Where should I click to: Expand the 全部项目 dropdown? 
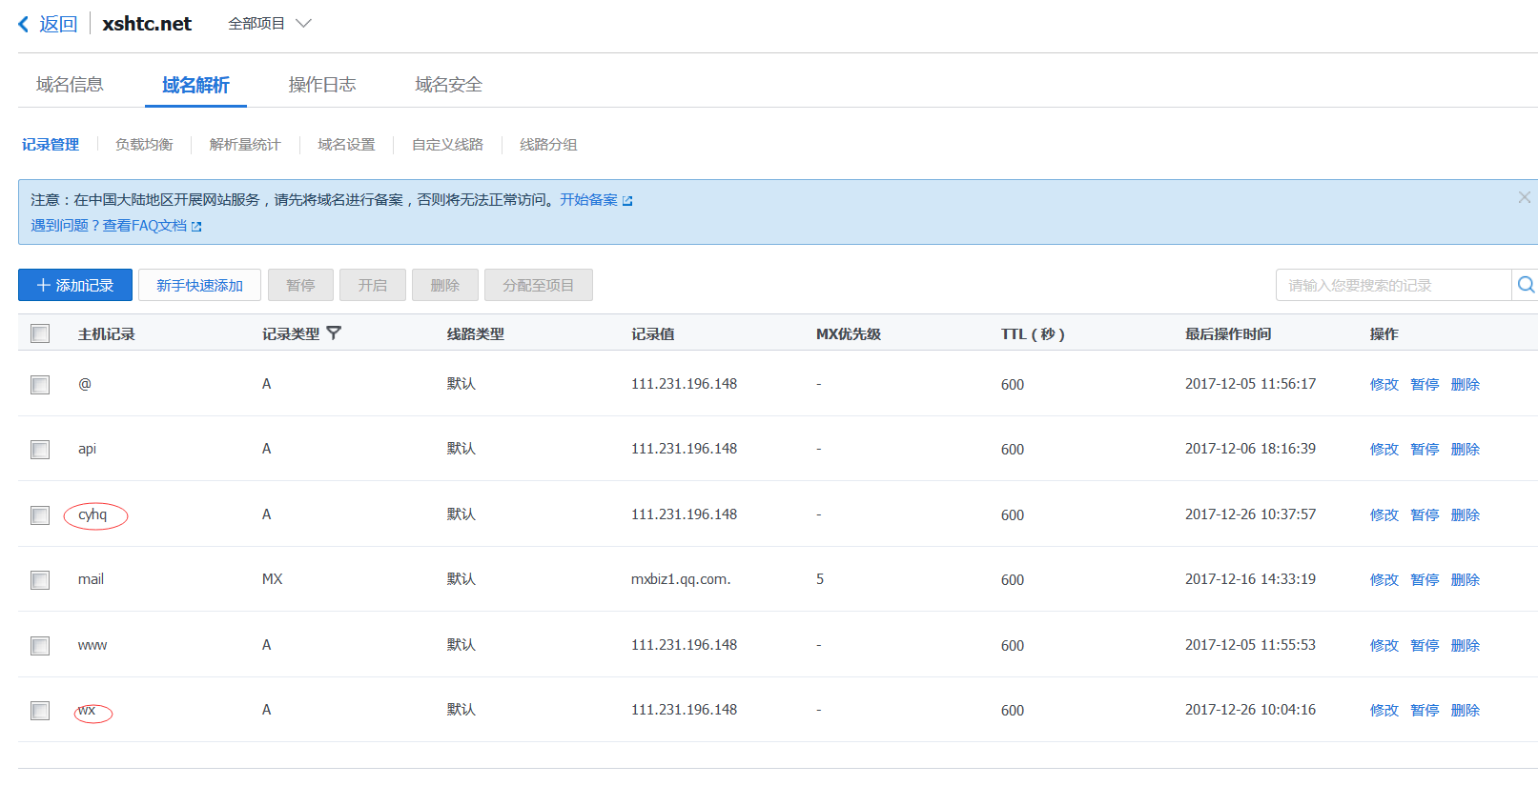270,24
